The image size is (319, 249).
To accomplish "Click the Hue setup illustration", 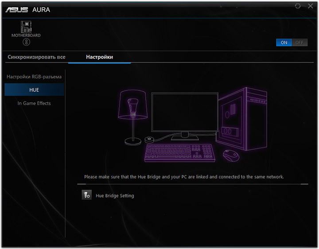I will click(x=193, y=124).
